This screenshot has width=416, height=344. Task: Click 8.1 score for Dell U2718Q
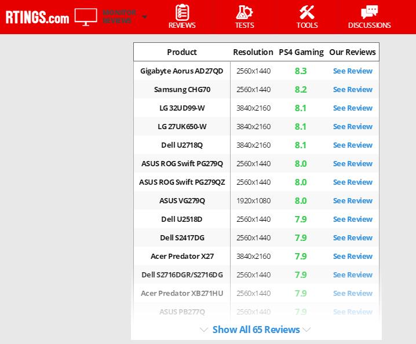[x=301, y=145]
